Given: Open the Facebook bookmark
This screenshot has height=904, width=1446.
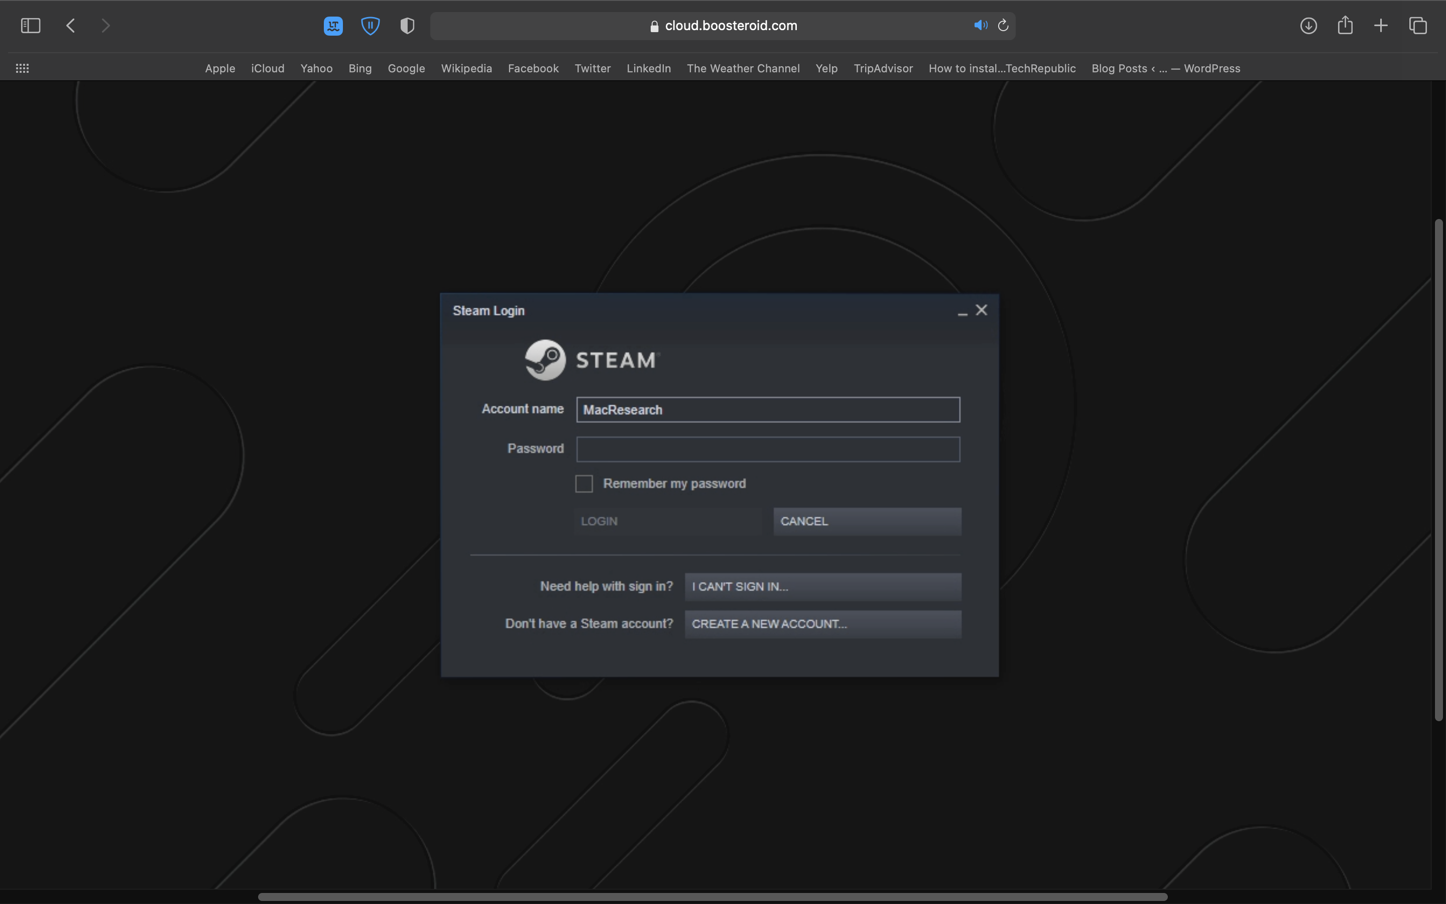Looking at the screenshot, I should point(534,68).
